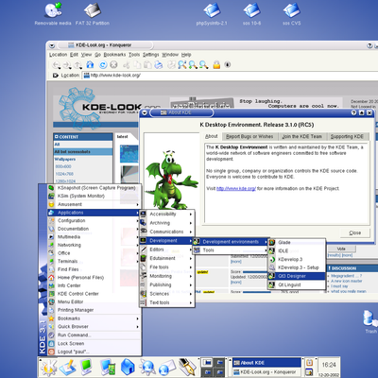Open Find Files from K menu
Viewport: 378px width, 378px height.
click(94, 269)
